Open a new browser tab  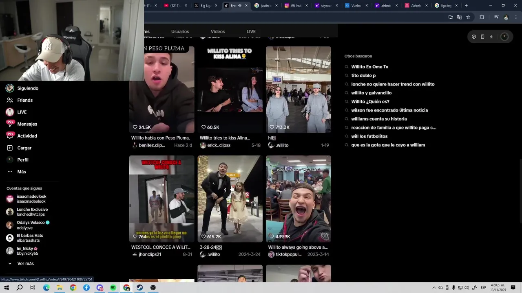click(x=466, y=6)
